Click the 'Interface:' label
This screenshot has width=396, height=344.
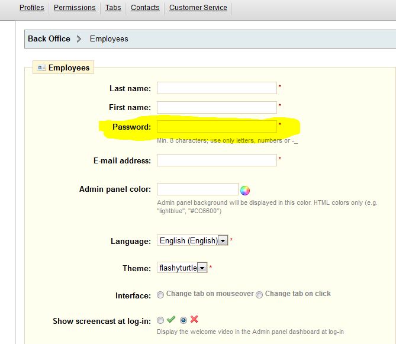133,295
